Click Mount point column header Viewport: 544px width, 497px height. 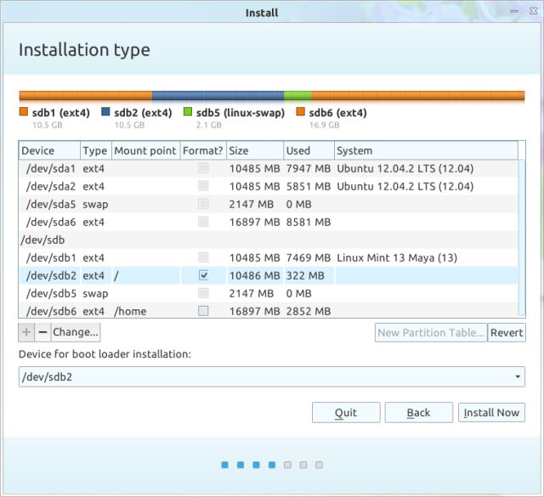[x=145, y=150]
